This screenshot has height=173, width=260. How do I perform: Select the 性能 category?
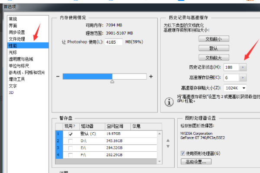click(x=28, y=45)
